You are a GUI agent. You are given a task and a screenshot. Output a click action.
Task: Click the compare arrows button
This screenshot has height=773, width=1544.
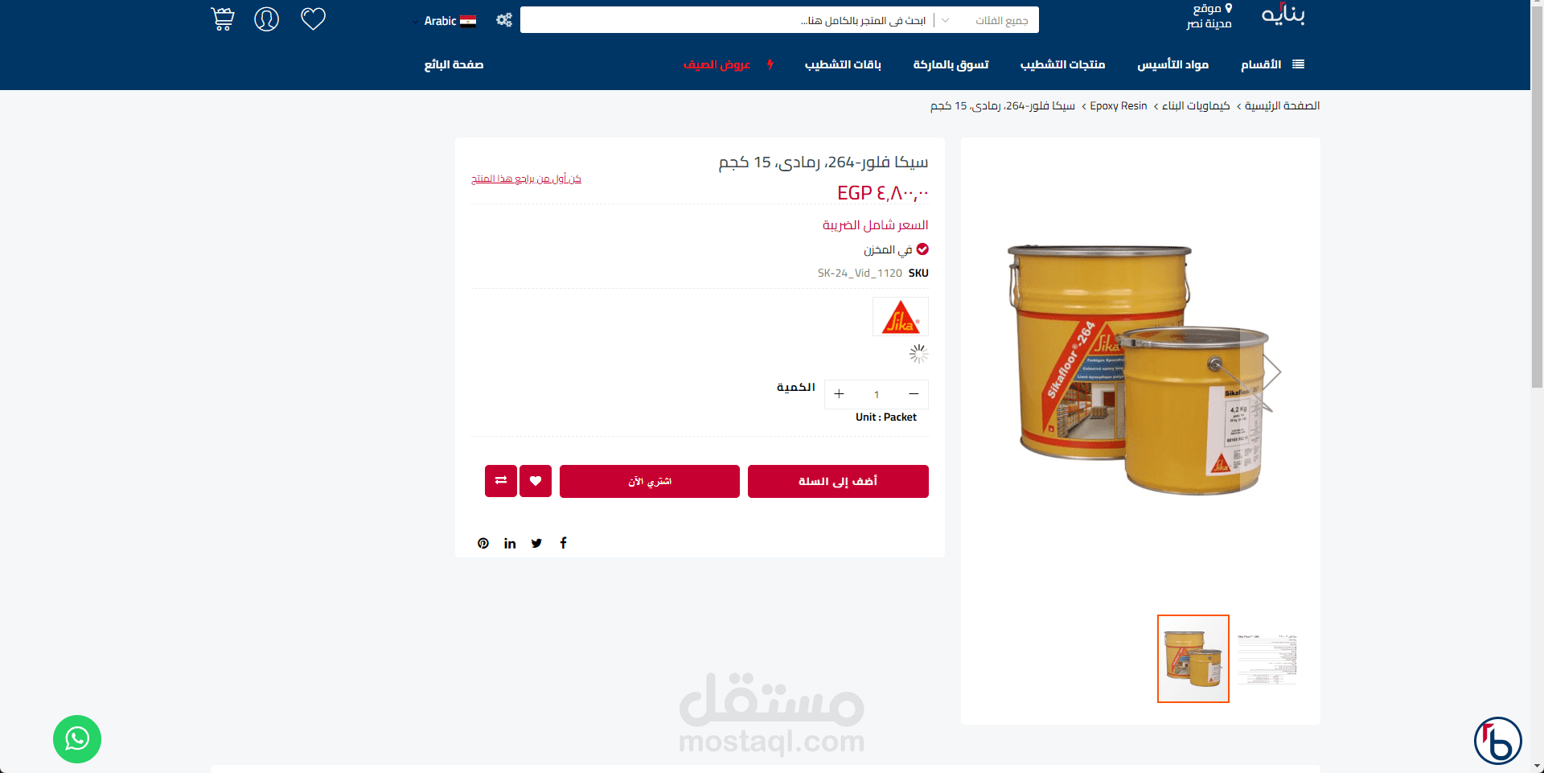(x=501, y=481)
